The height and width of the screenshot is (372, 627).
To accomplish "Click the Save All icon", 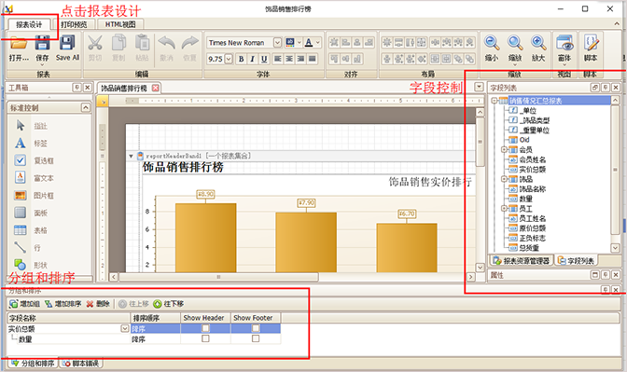I will pos(67,43).
